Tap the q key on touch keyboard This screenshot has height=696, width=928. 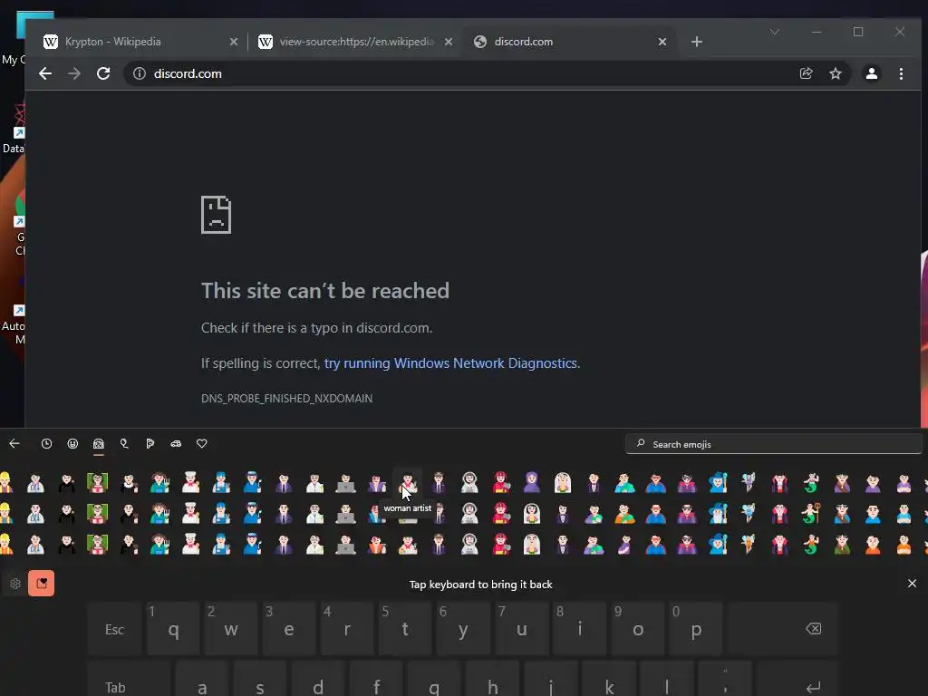click(x=173, y=629)
